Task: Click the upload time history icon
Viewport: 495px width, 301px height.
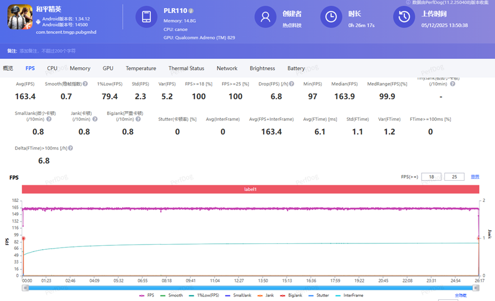Action: point(404,17)
